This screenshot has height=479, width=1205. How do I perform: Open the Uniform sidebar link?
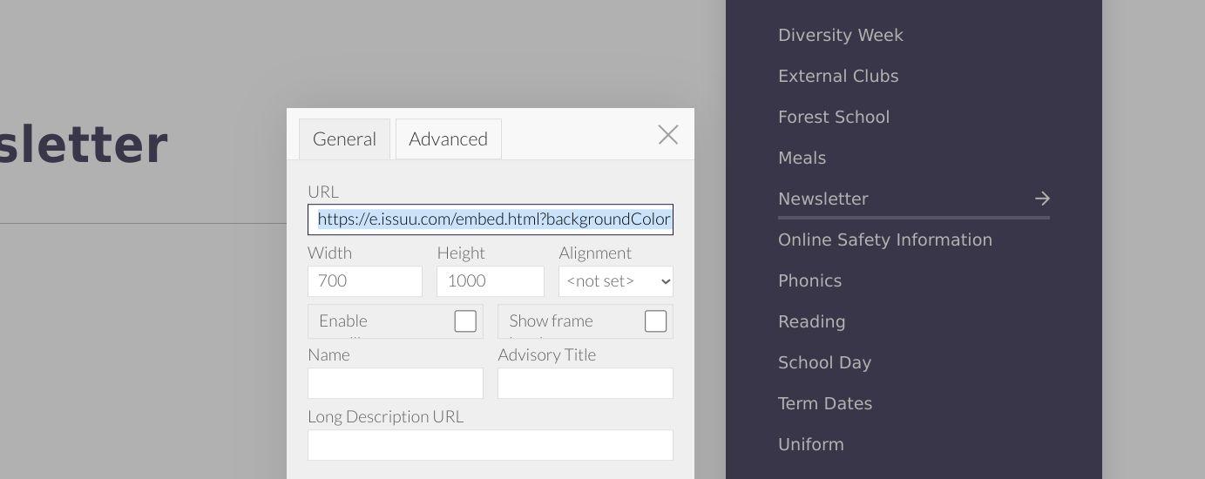coord(810,445)
